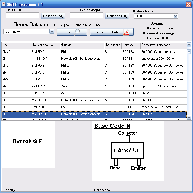Click the Поиск по типу button
Image resolution: width=193 pixels, height=193 pixels.
coord(117,16)
